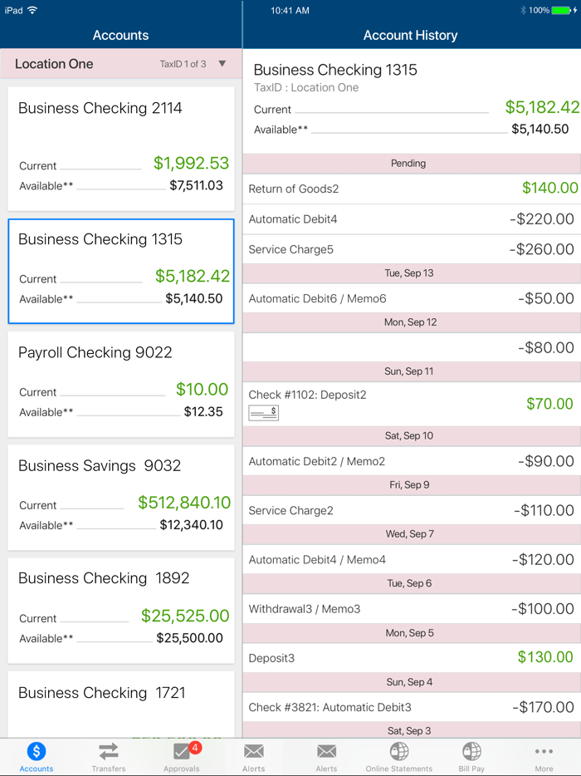This screenshot has width=581, height=776.
Task: Open the Accounts tab dollar icon
Action: 36,754
